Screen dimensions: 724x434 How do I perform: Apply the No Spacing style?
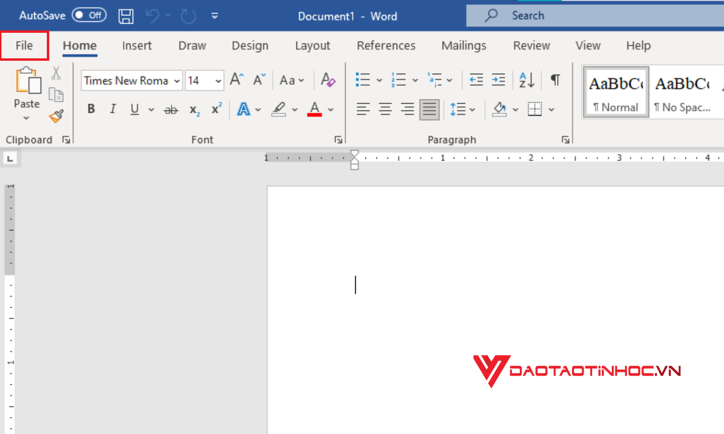click(682, 92)
